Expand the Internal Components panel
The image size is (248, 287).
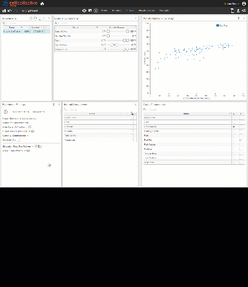tap(136, 105)
